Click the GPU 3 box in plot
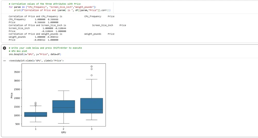The image size is (258, 138). [x=92, y=106]
